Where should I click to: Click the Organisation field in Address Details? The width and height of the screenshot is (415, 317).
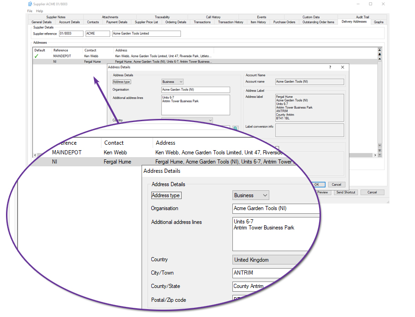196,90
